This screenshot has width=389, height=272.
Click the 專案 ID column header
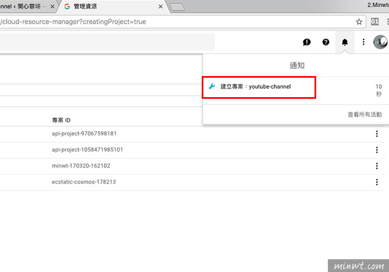pyautogui.click(x=61, y=120)
